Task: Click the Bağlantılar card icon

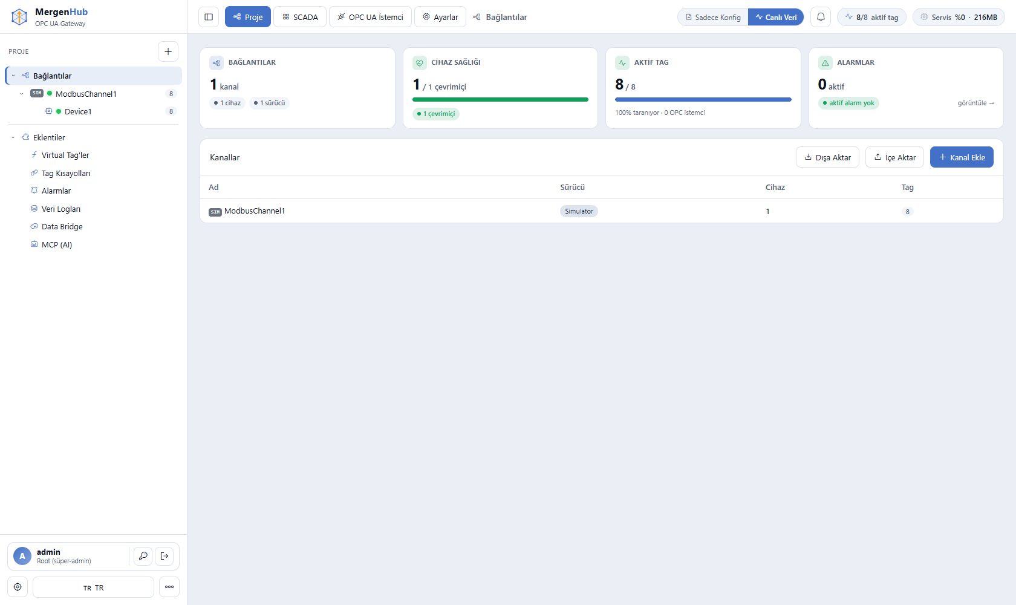Action: coord(217,63)
